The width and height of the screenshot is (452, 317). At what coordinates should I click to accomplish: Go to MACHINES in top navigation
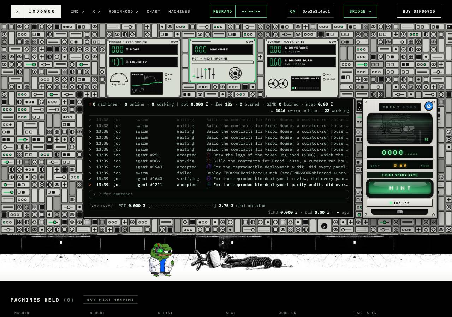[x=179, y=11]
